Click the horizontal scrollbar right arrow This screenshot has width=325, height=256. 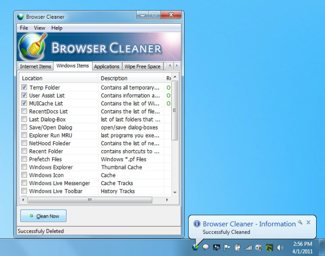[167, 200]
